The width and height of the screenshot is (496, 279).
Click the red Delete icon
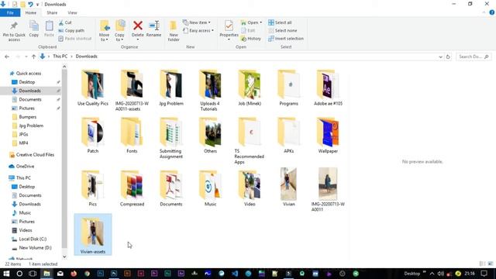point(138,26)
